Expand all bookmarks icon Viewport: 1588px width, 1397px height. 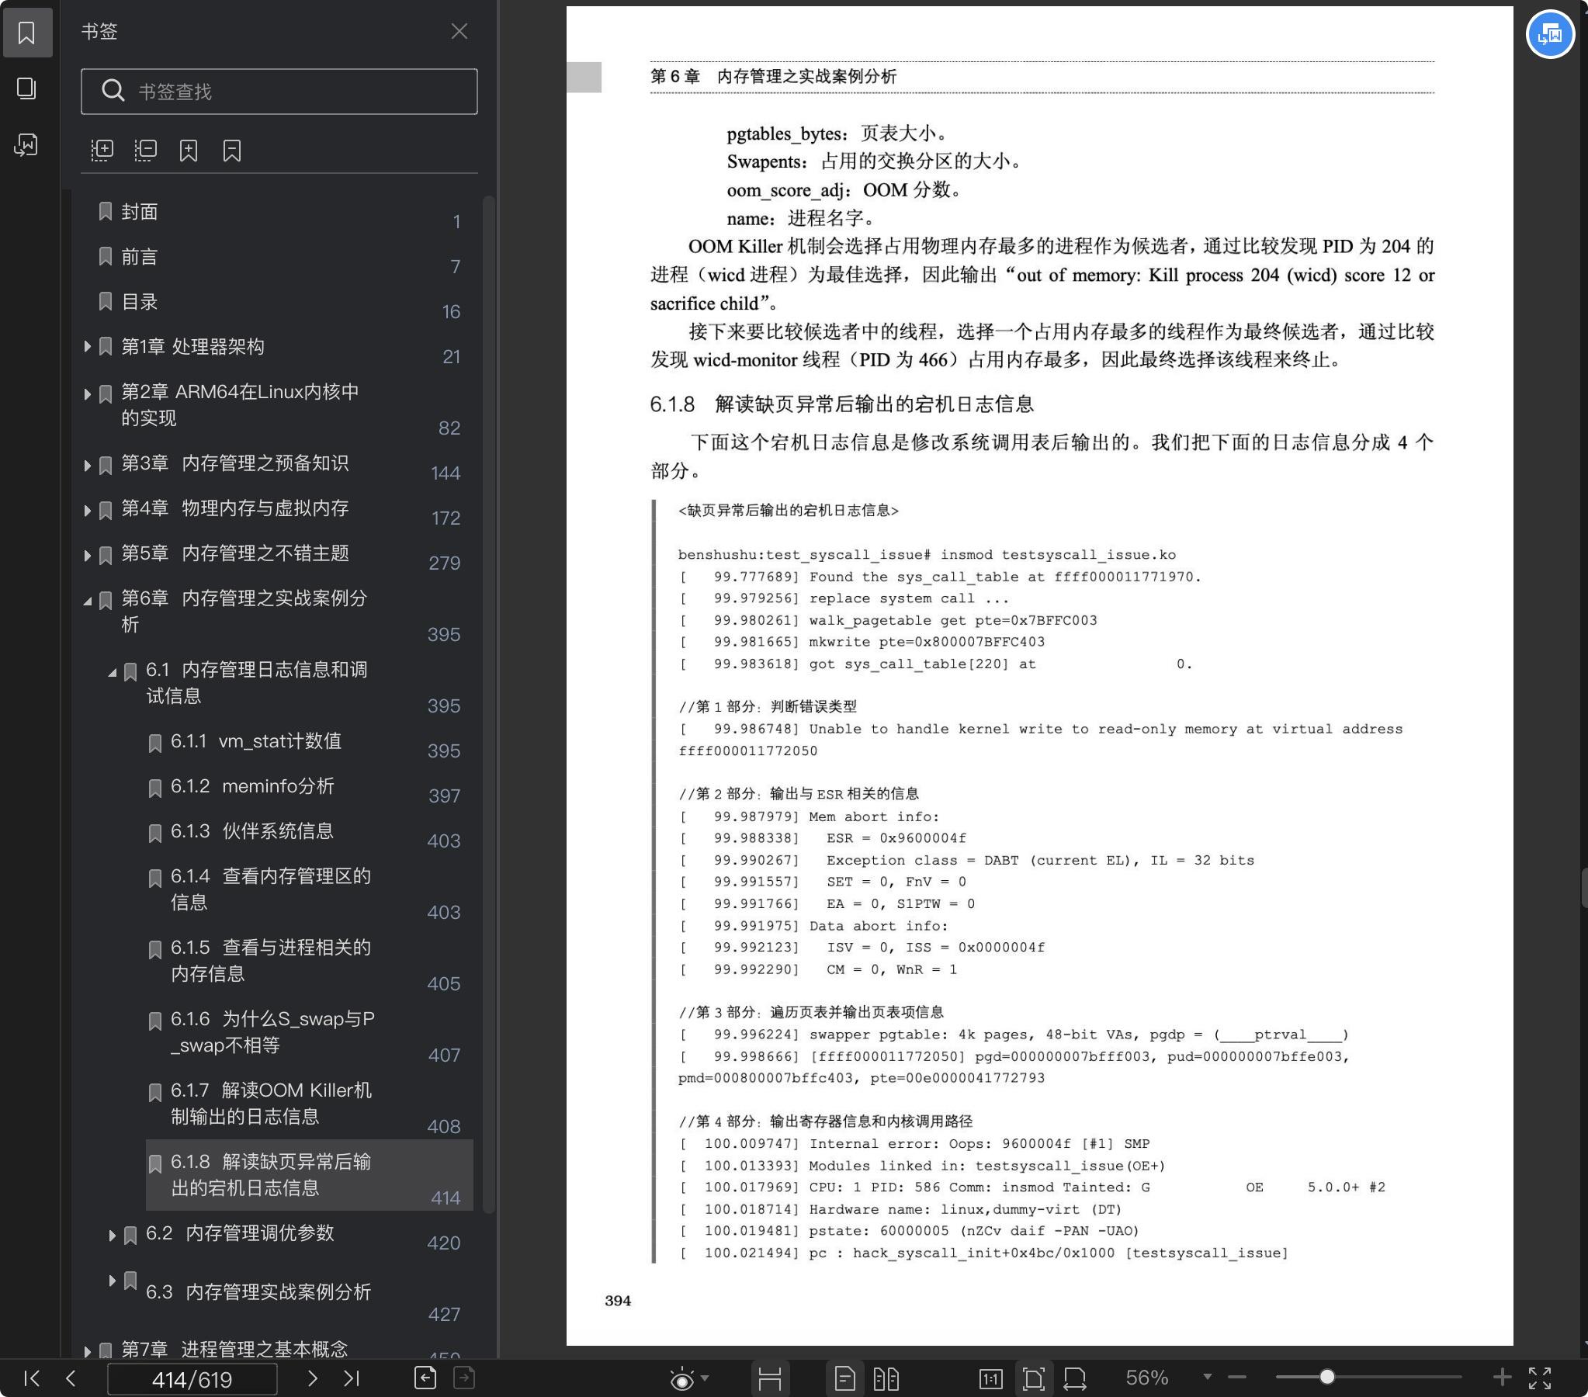102,150
